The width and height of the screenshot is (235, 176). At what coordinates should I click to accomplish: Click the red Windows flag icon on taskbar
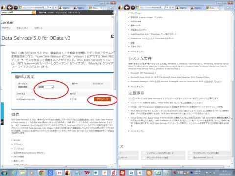(122, 173)
